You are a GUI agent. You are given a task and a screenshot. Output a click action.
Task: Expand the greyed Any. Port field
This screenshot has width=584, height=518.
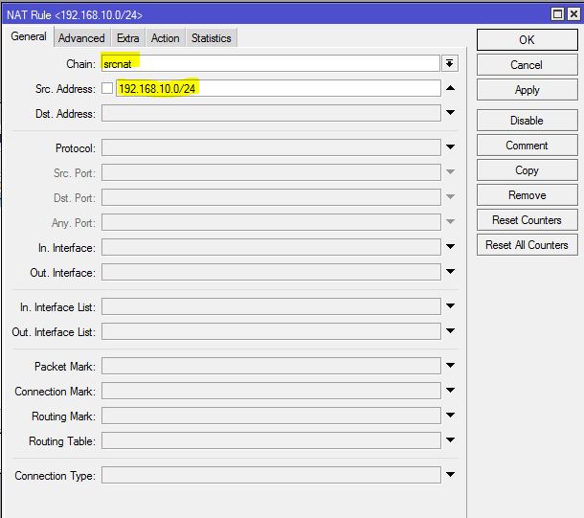450,221
